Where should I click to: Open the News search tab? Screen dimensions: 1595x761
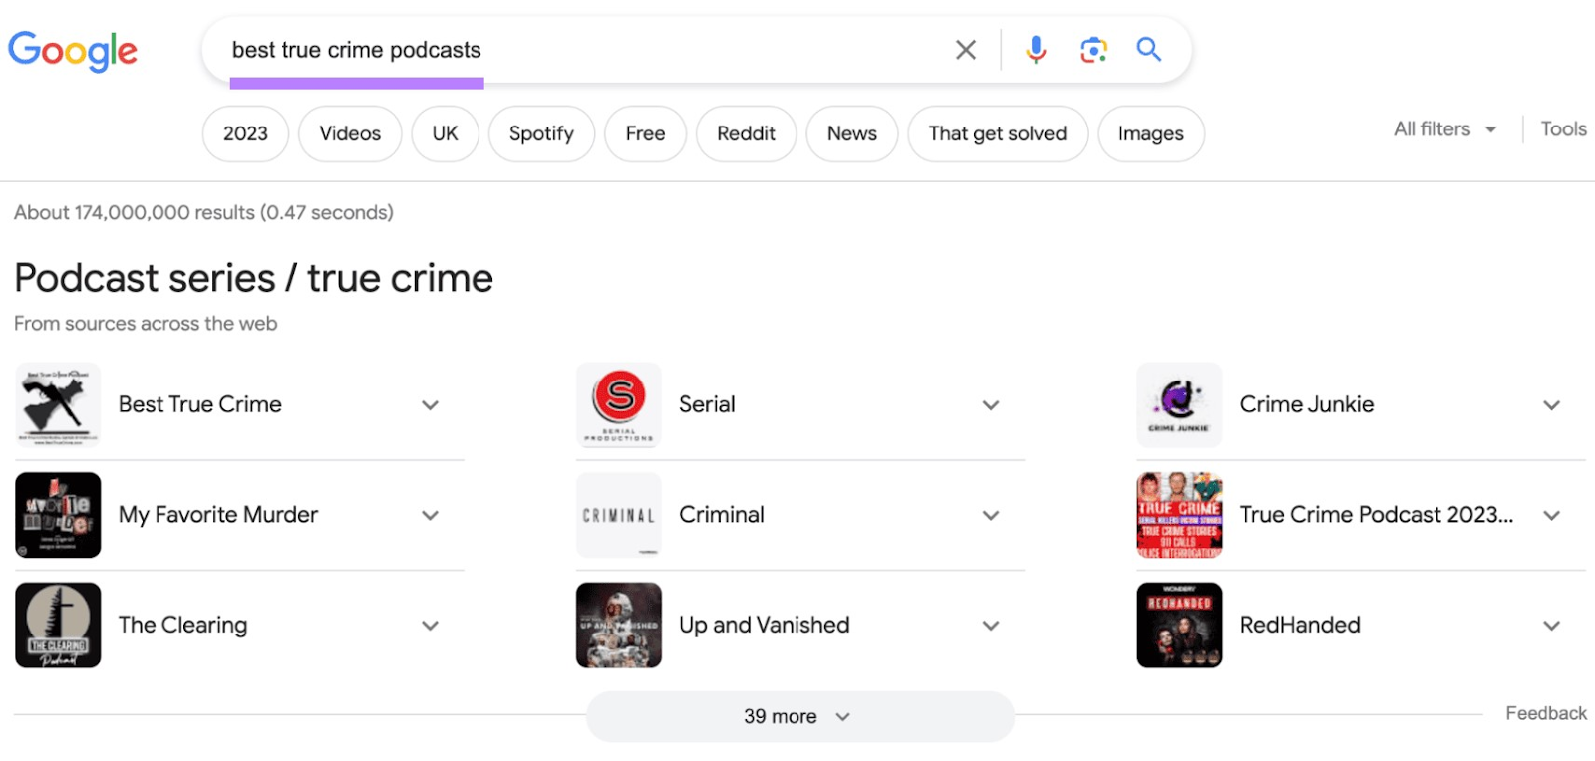click(x=851, y=133)
